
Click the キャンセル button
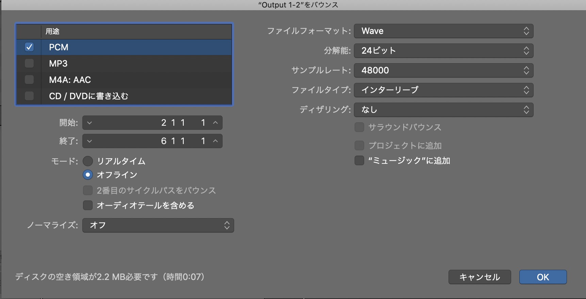[x=479, y=277]
